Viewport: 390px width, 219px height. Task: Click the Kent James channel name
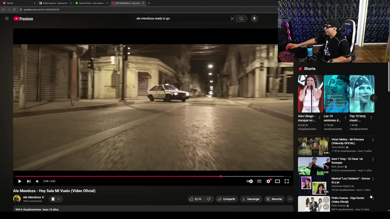(338, 167)
